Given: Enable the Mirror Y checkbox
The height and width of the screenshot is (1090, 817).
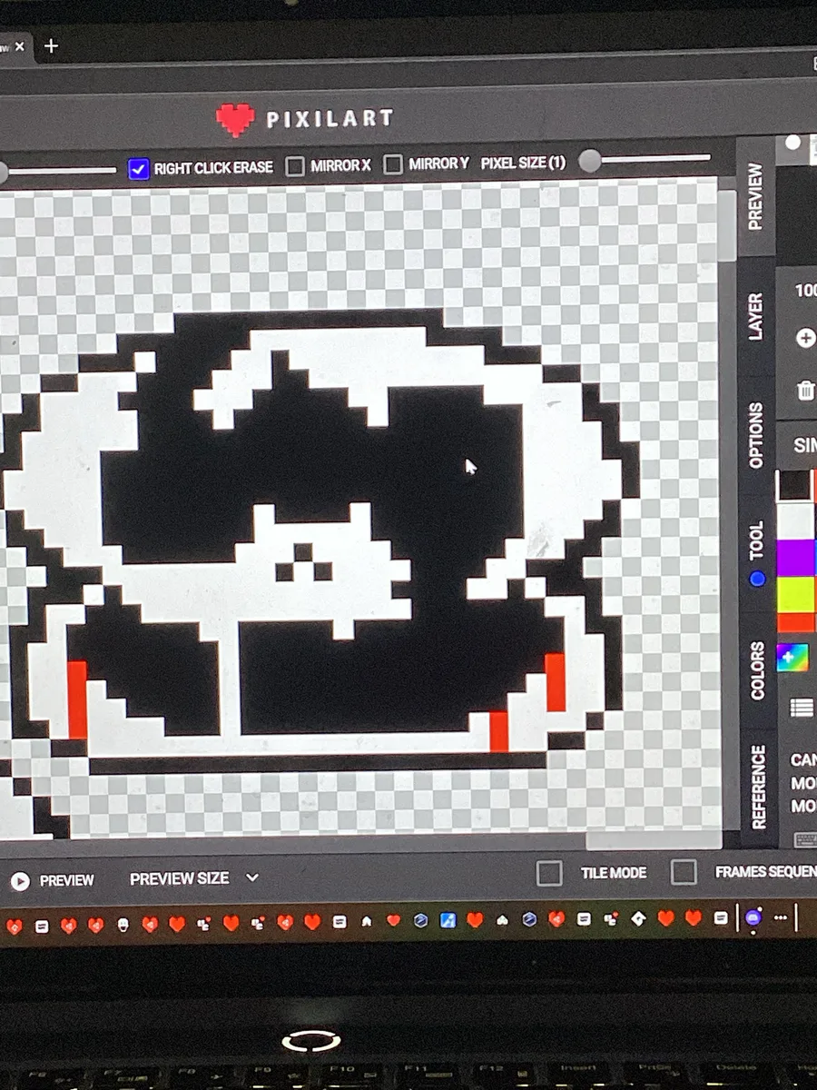Looking at the screenshot, I should pos(392,164).
